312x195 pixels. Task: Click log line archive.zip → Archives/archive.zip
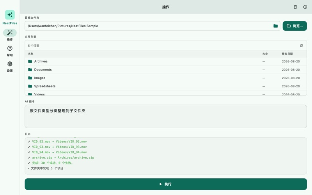(63, 158)
